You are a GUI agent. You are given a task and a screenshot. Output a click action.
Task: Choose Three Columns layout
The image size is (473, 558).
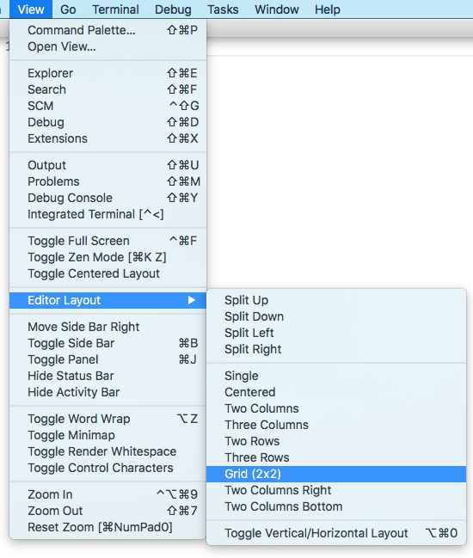point(336,425)
